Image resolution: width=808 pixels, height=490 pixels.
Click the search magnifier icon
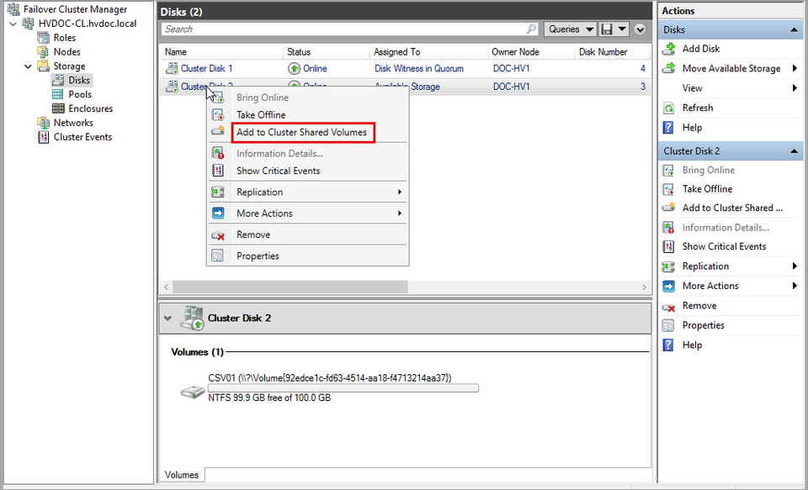point(531,29)
